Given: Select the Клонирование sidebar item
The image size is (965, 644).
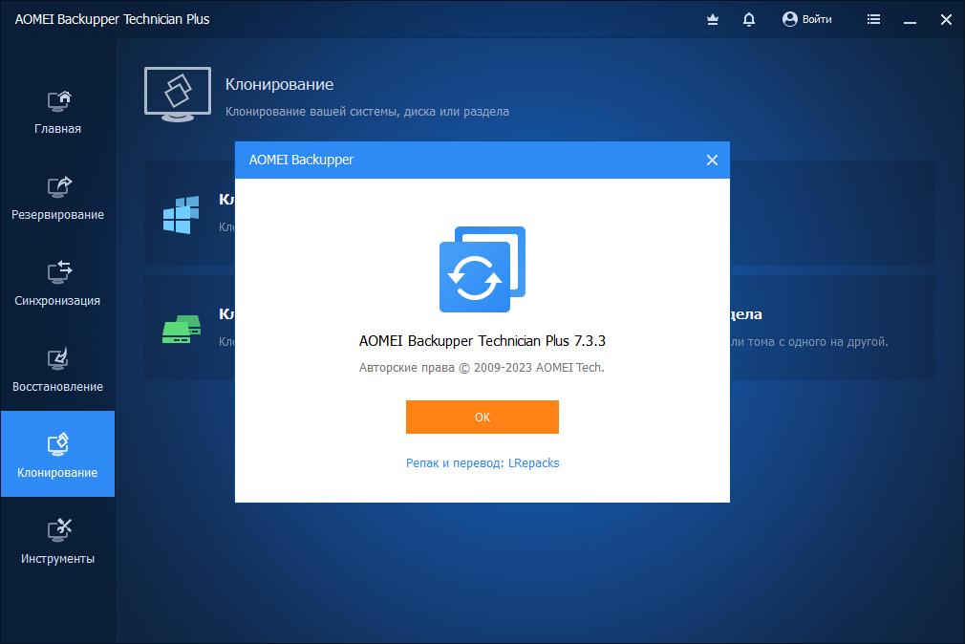Looking at the screenshot, I should 57,454.
